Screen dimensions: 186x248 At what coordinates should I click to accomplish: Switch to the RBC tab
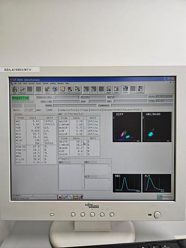pos(51,110)
